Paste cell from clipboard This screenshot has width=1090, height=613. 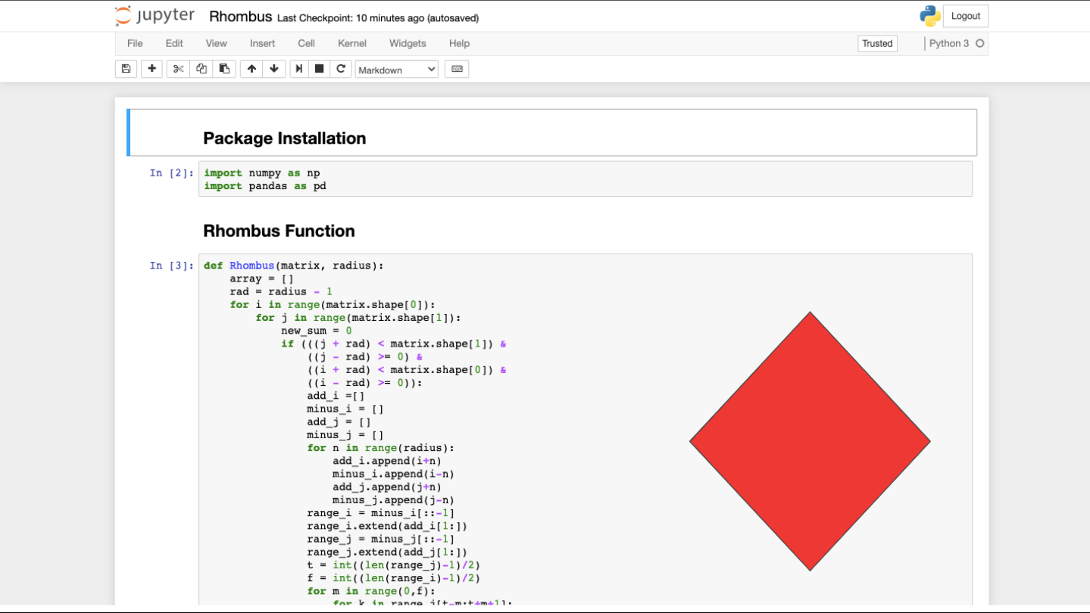pyautogui.click(x=224, y=69)
